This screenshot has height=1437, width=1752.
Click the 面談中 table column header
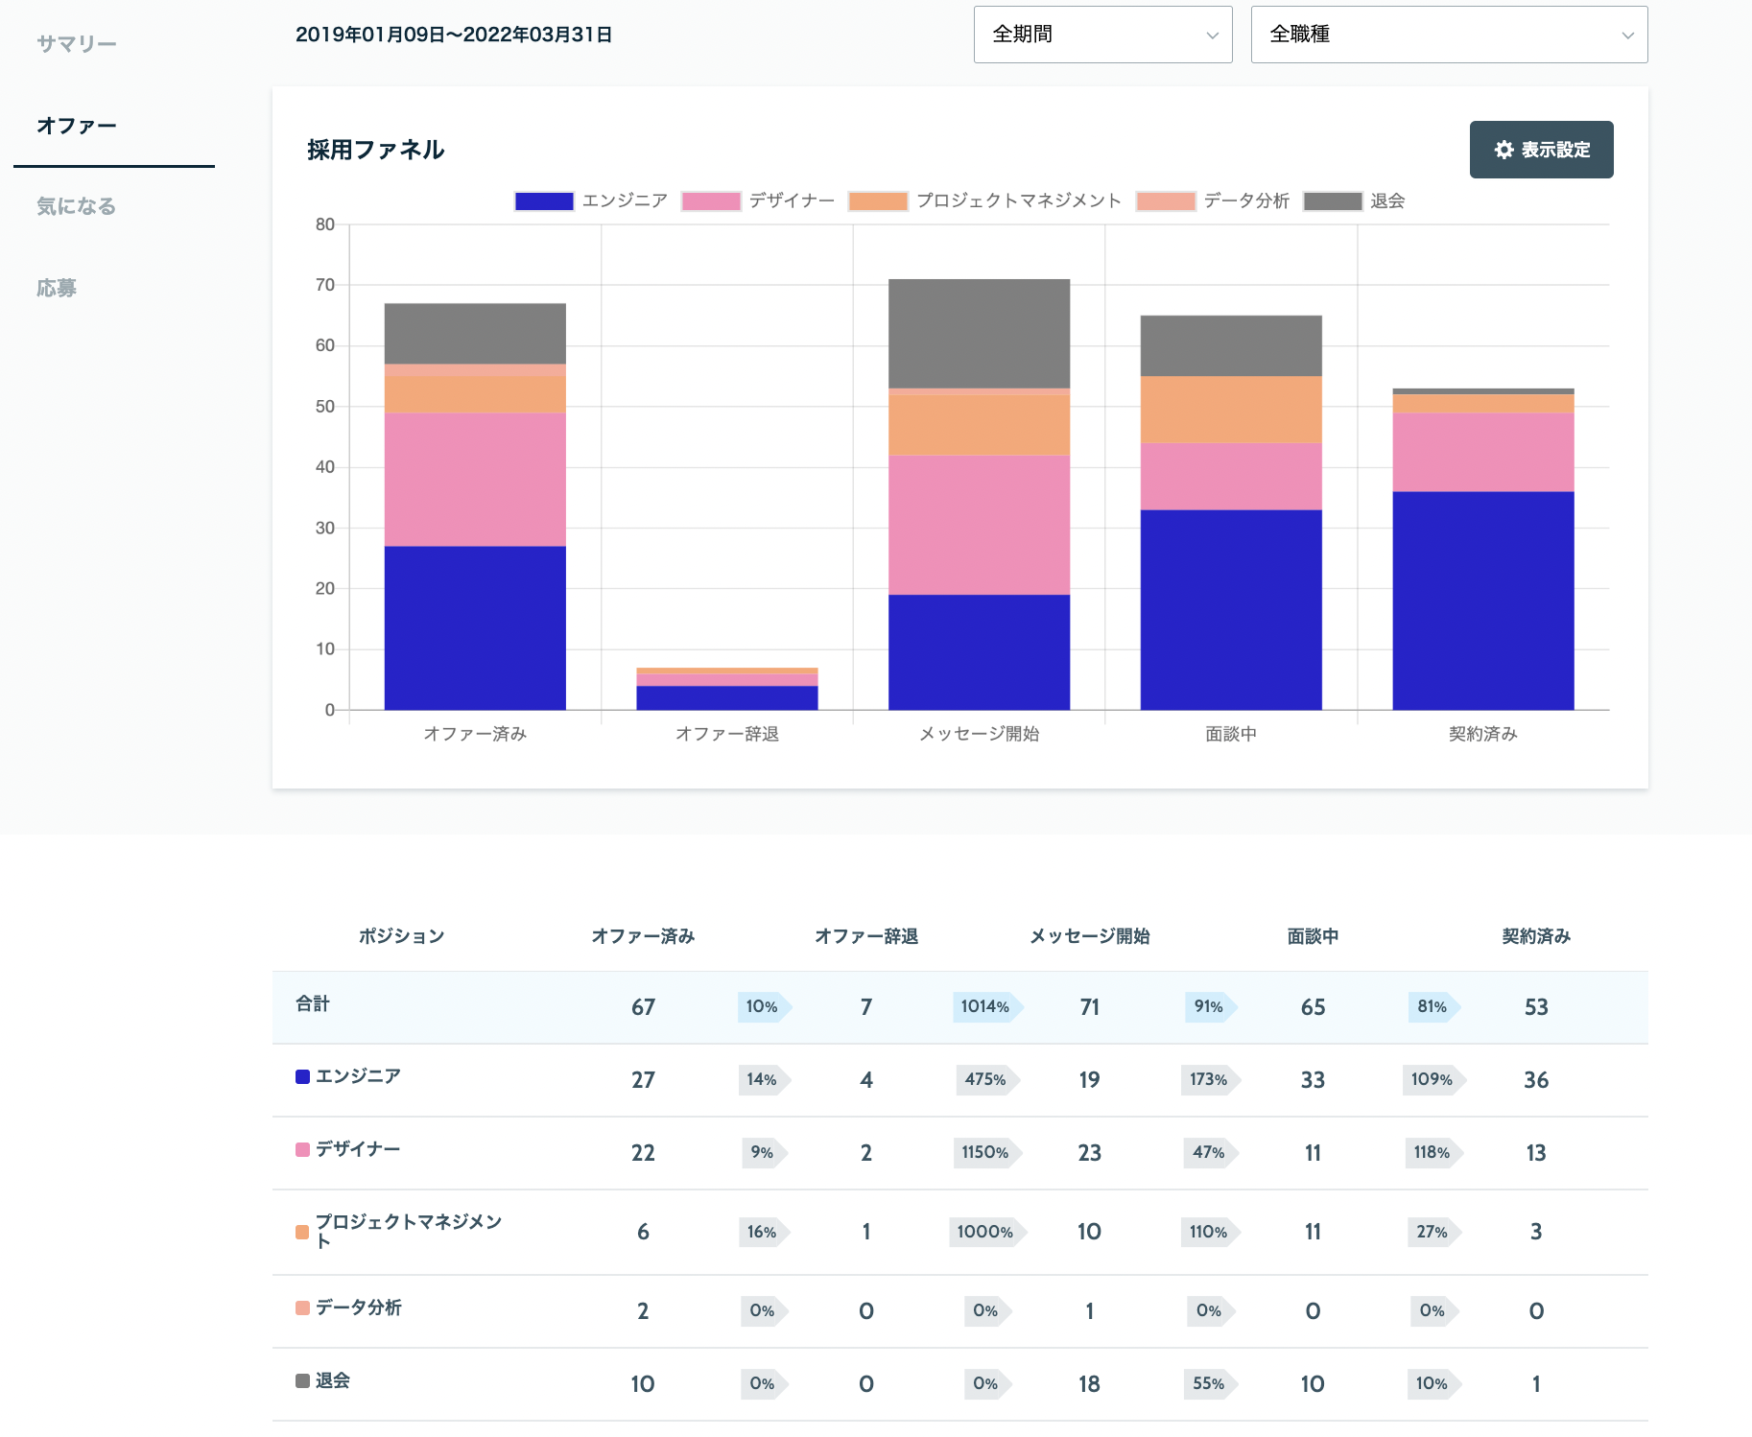(1313, 936)
